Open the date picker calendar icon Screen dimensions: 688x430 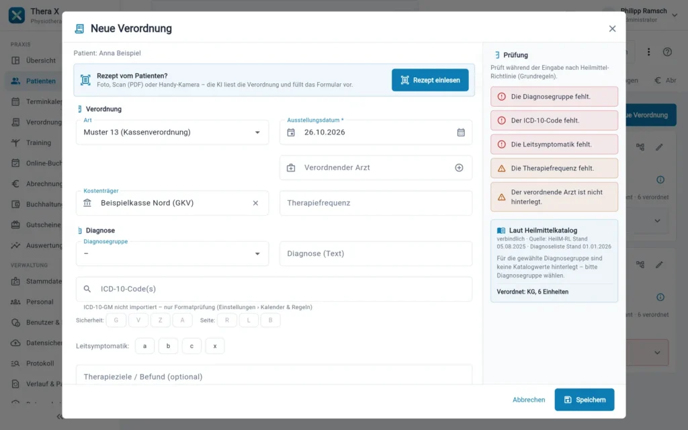[x=461, y=132]
